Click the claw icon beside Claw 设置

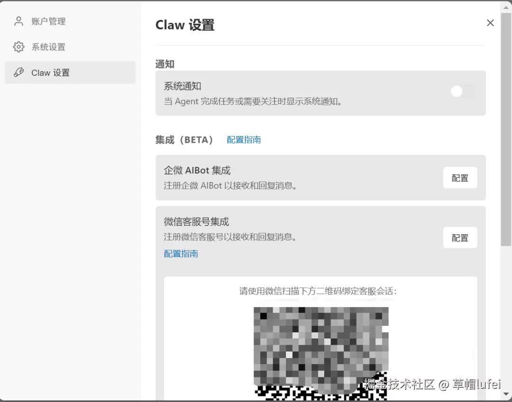[18, 73]
